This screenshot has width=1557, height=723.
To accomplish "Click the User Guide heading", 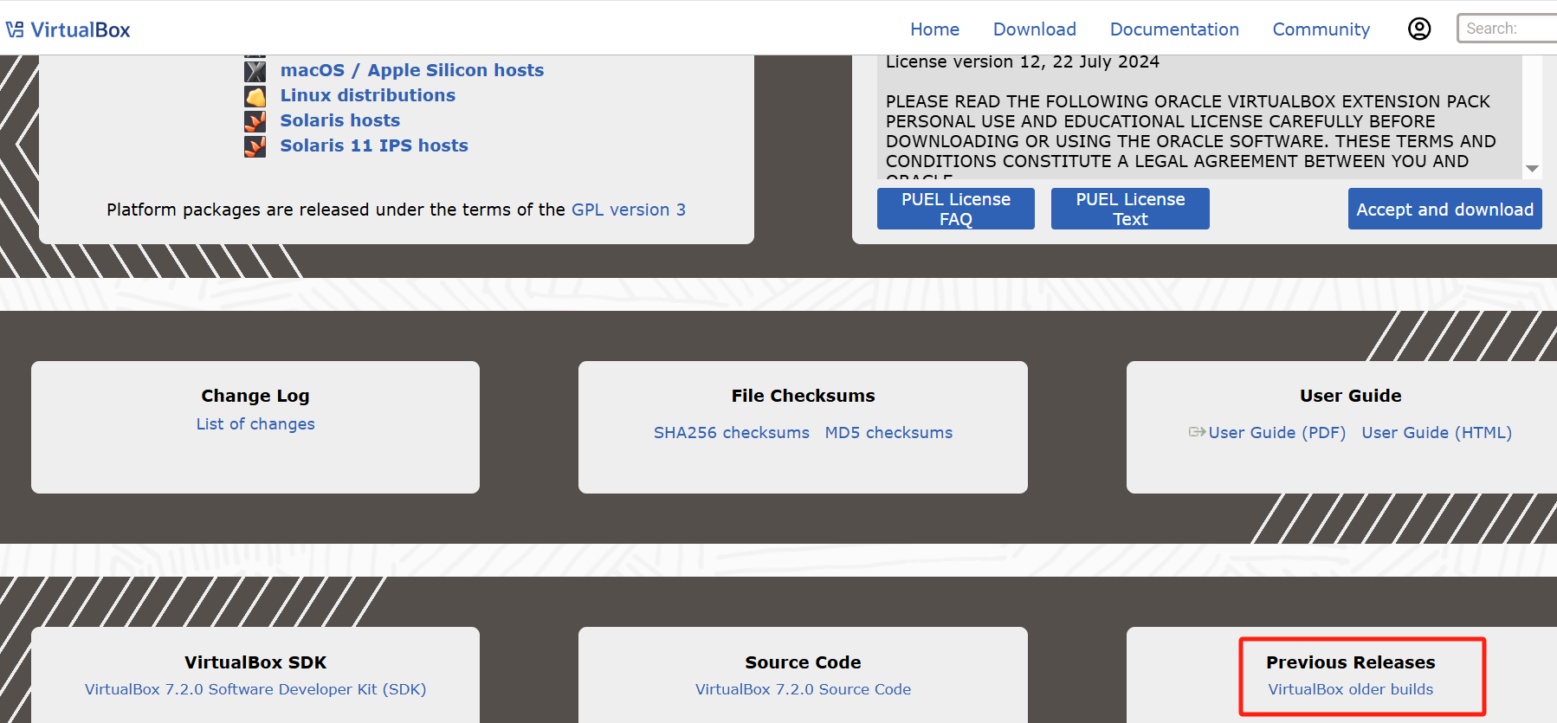I will [x=1350, y=396].
